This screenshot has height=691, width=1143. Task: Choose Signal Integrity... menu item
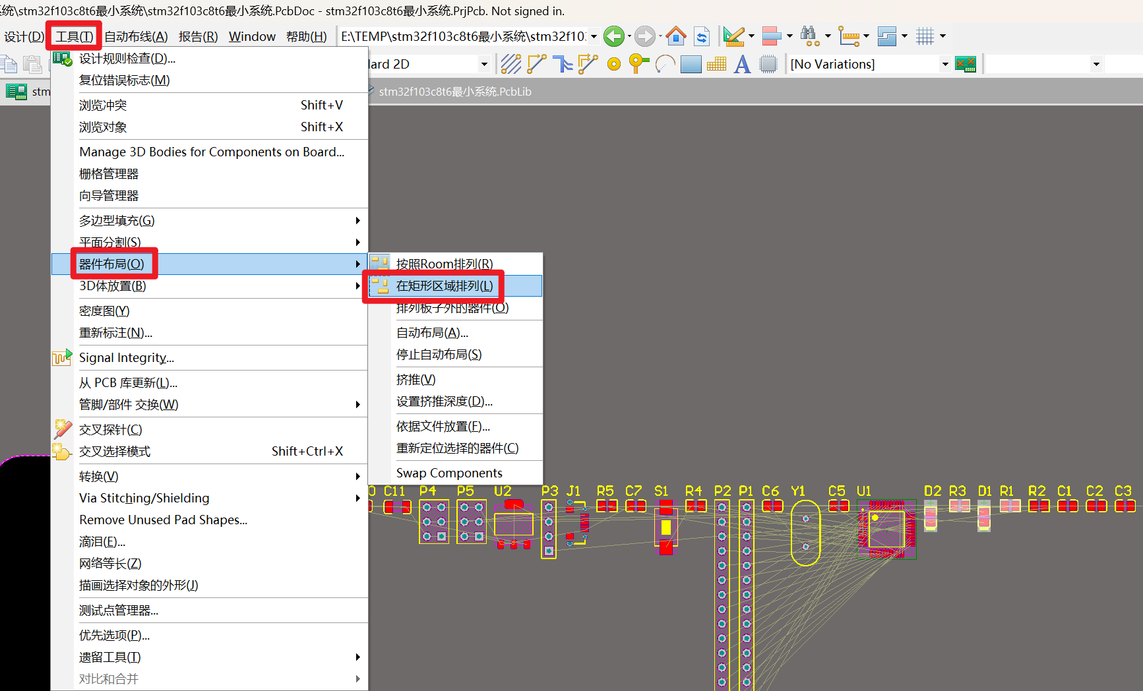[210, 357]
